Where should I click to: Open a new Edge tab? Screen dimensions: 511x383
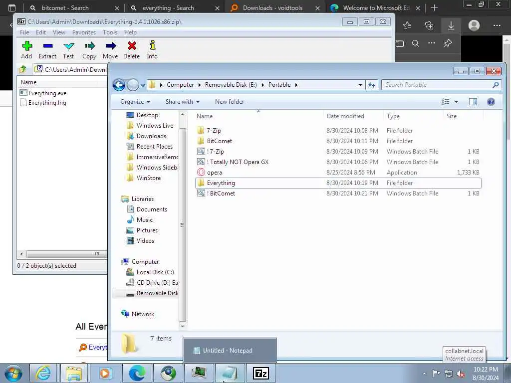pyautogui.click(x=434, y=8)
